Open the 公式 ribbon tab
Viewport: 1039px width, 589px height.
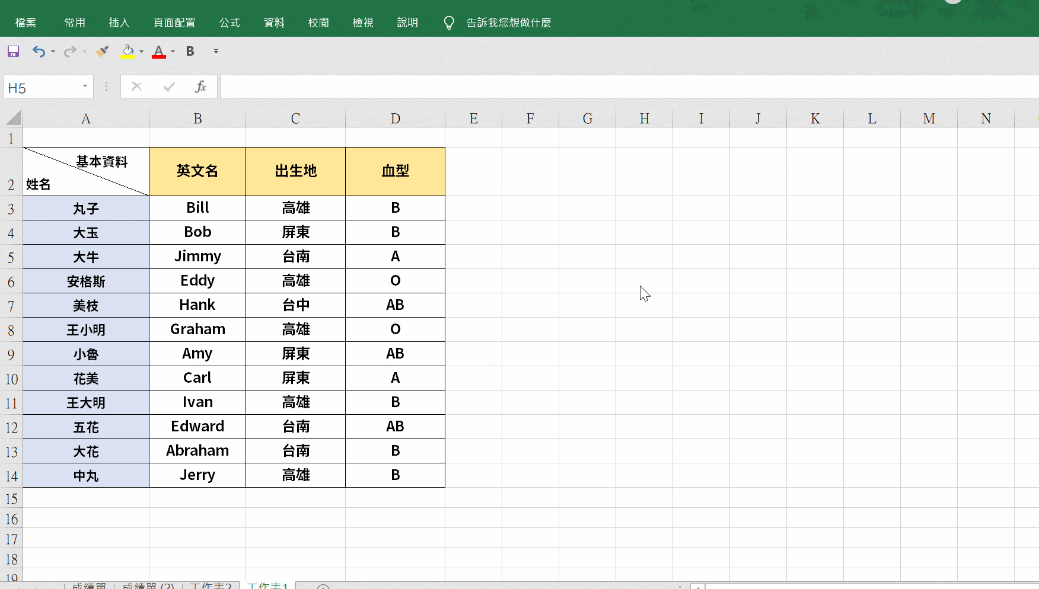229,22
